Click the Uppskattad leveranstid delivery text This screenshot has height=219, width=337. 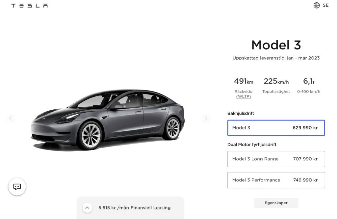tap(276, 58)
